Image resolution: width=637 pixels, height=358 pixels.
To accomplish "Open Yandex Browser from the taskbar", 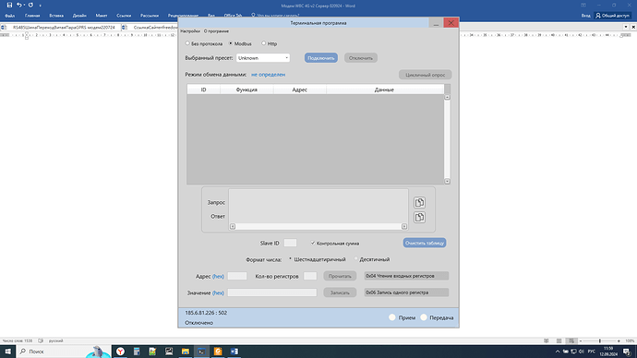I will pos(120,352).
